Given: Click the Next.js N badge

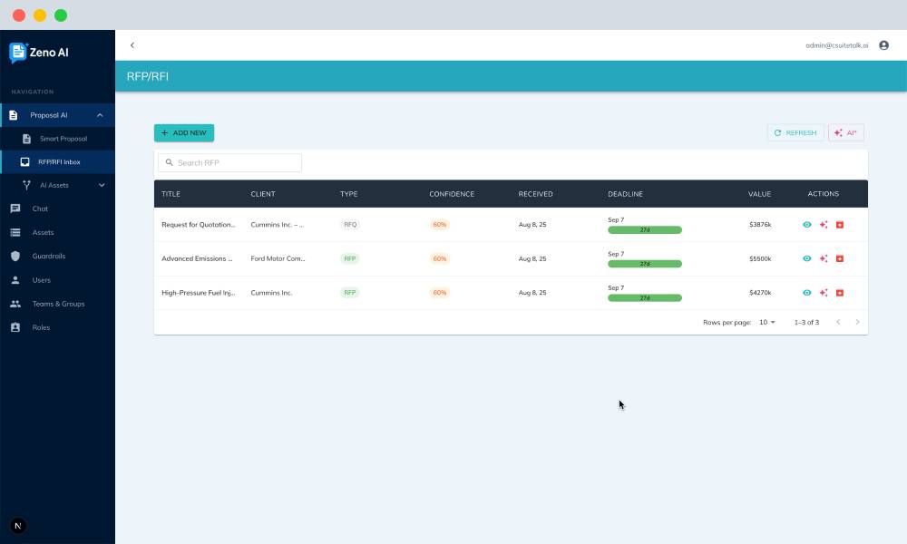Looking at the screenshot, I should pyautogui.click(x=18, y=526).
